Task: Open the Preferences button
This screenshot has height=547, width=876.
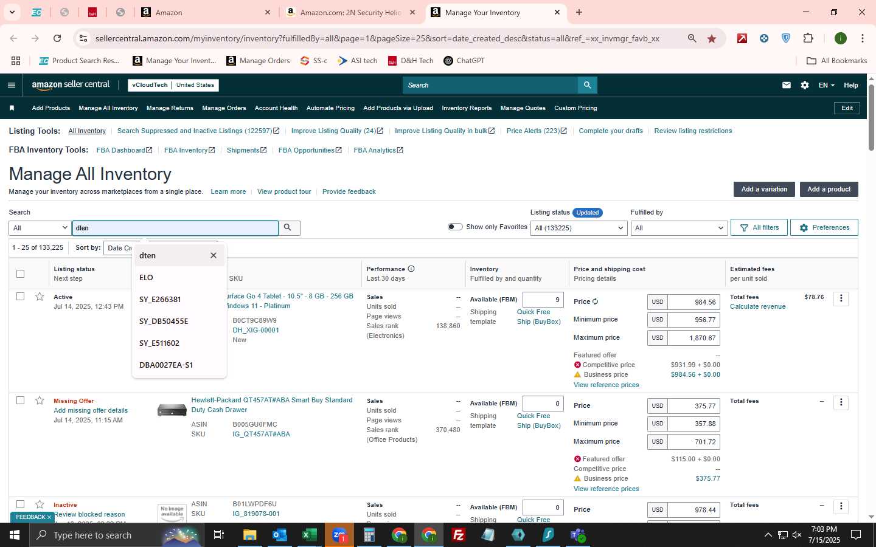Action: (x=824, y=227)
